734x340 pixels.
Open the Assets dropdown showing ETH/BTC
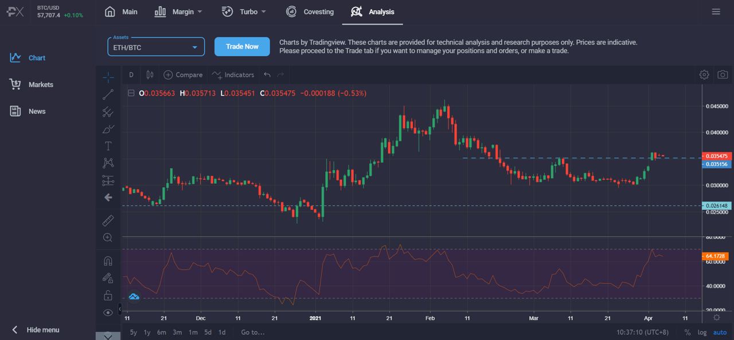155,46
